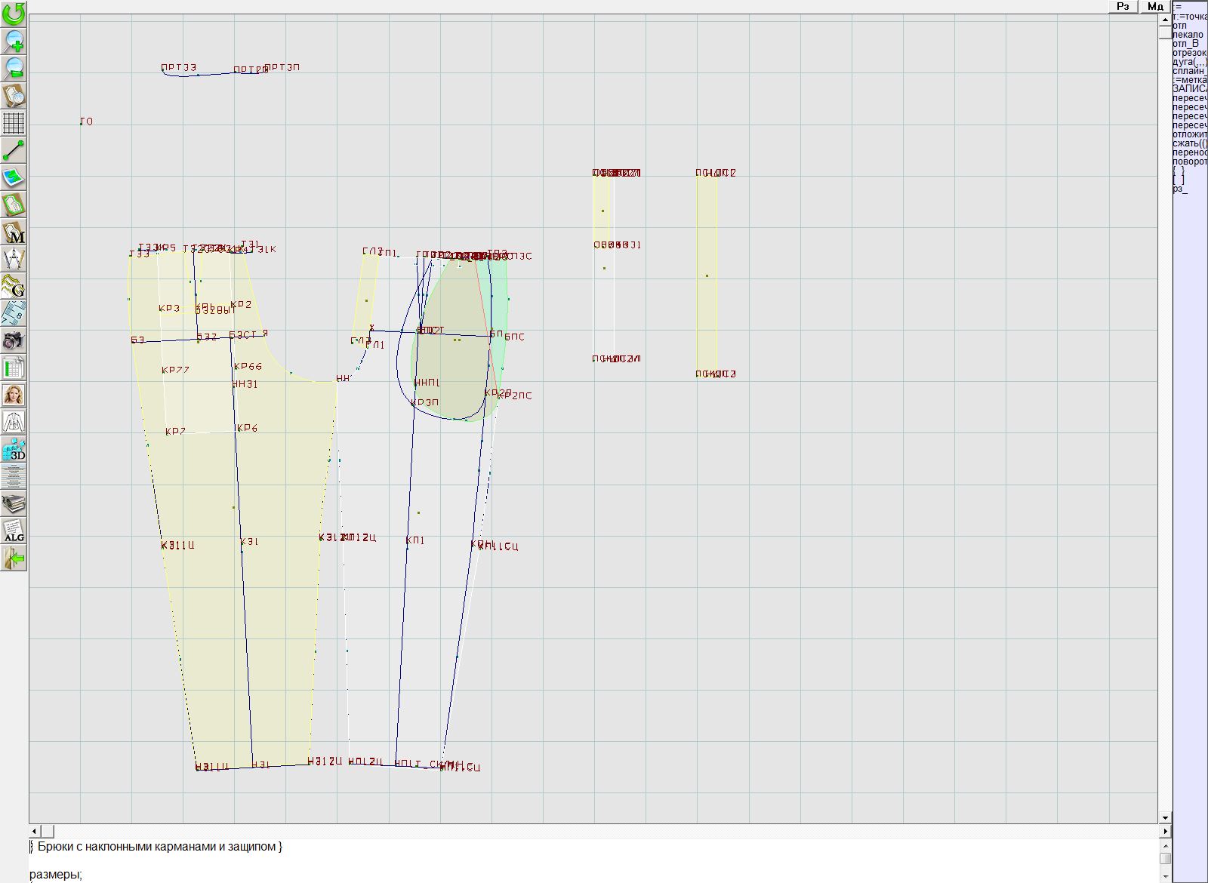The width and height of the screenshot is (1208, 883).
Task: Insert the 'пекало' command from the list
Action: 1188,35
